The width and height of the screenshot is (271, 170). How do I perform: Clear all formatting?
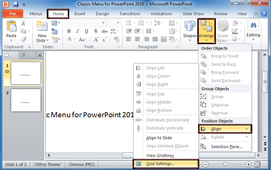tap(116, 39)
